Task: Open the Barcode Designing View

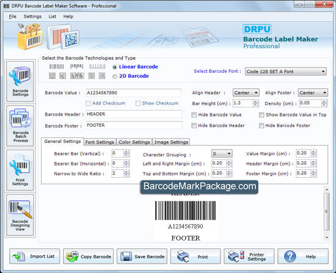Action: (20, 215)
